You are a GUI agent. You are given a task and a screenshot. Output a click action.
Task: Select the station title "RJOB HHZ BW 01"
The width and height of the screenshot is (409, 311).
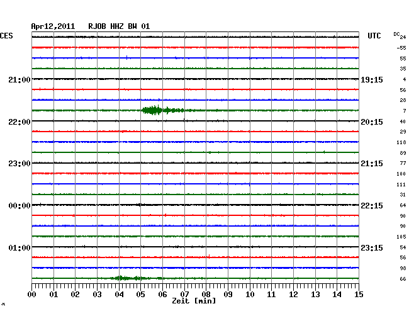(x=119, y=26)
